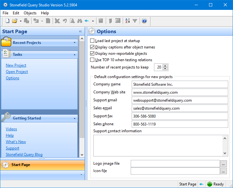Screen dimensions: 233x188
Task: Collapse the Getting Started section
Action: 74,118
